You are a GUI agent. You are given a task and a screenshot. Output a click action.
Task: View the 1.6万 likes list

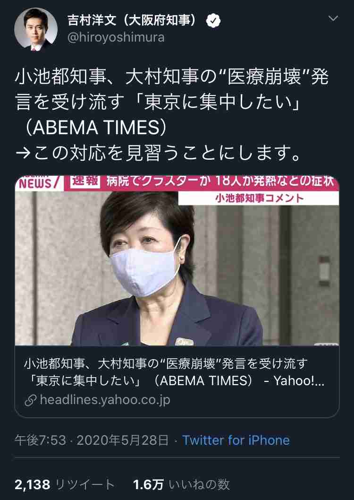tap(181, 485)
